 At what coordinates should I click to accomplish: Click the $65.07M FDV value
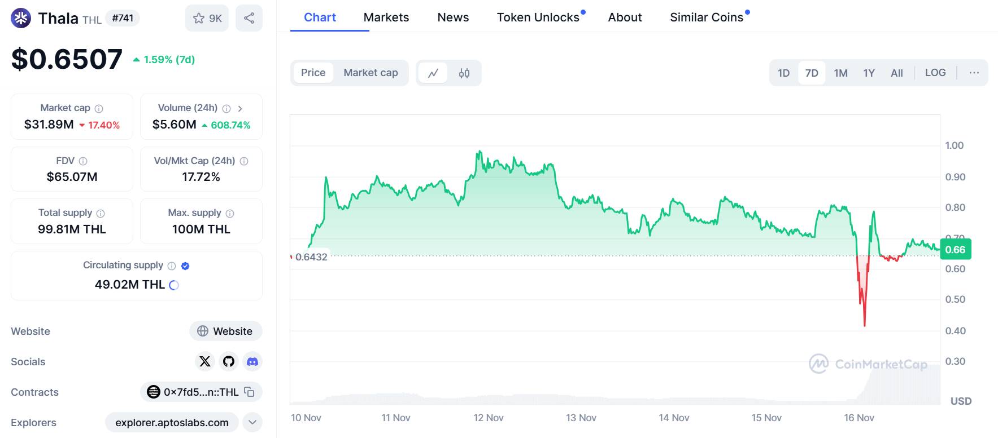click(72, 177)
